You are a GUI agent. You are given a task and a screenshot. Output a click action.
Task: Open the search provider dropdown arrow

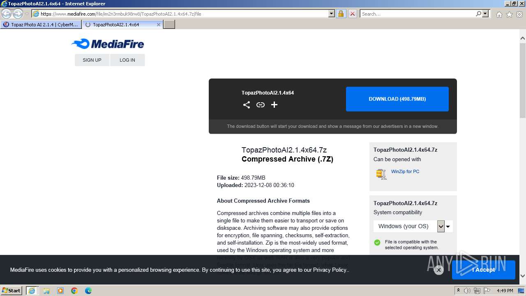[x=485, y=14]
